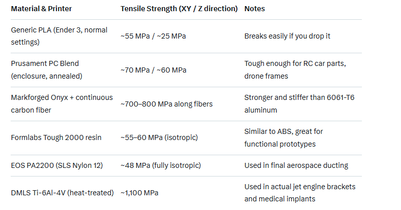This screenshot has height=210, width=401.
Task: Click the Material & Printer column header
Action: pyautogui.click(x=42, y=9)
